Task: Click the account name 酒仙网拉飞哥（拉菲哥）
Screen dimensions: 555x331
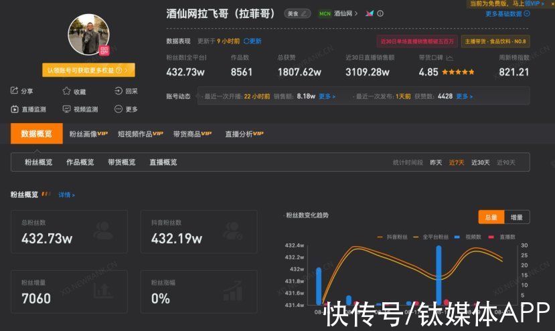Action: pyautogui.click(x=220, y=14)
